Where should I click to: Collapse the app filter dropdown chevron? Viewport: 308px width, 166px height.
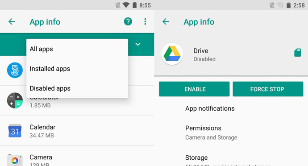pyautogui.click(x=138, y=44)
